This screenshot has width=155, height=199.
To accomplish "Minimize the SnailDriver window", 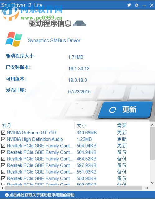I will [x=144, y=6].
